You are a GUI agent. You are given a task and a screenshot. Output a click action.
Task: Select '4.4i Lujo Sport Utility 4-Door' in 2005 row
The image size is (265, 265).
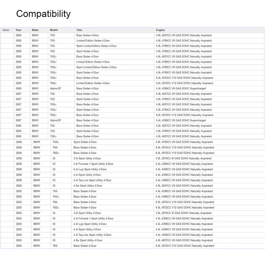pos(90,224)
